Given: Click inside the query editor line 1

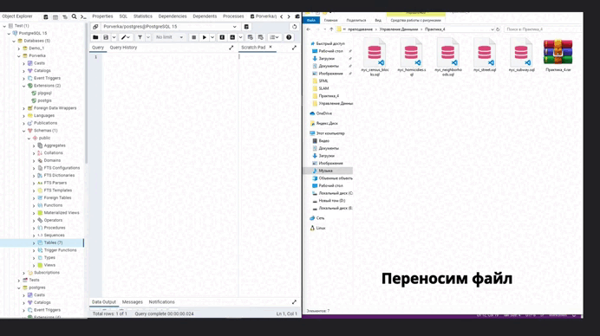Looking at the screenshot, I should (170, 57).
